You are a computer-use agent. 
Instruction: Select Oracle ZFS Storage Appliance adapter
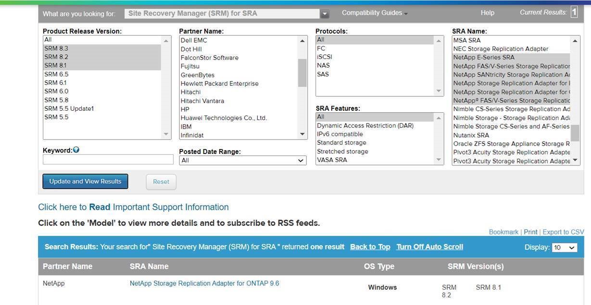click(511, 144)
